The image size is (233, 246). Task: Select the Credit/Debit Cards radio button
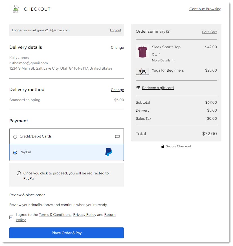click(x=15, y=137)
